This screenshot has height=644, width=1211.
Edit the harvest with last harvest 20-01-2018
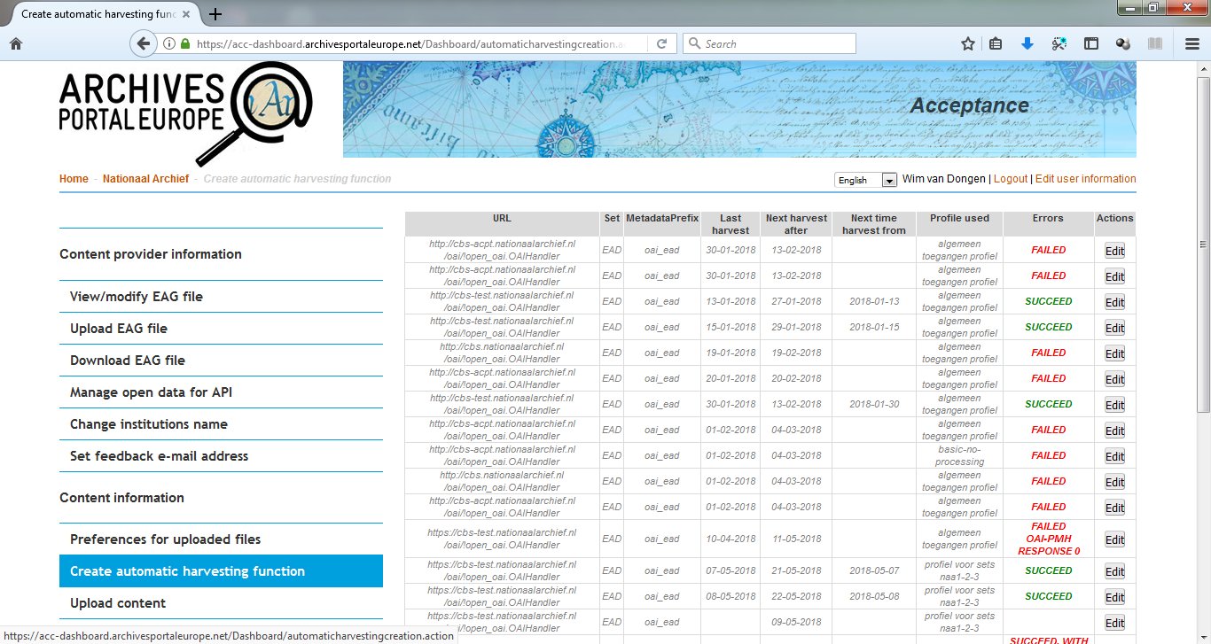pyautogui.click(x=1114, y=379)
